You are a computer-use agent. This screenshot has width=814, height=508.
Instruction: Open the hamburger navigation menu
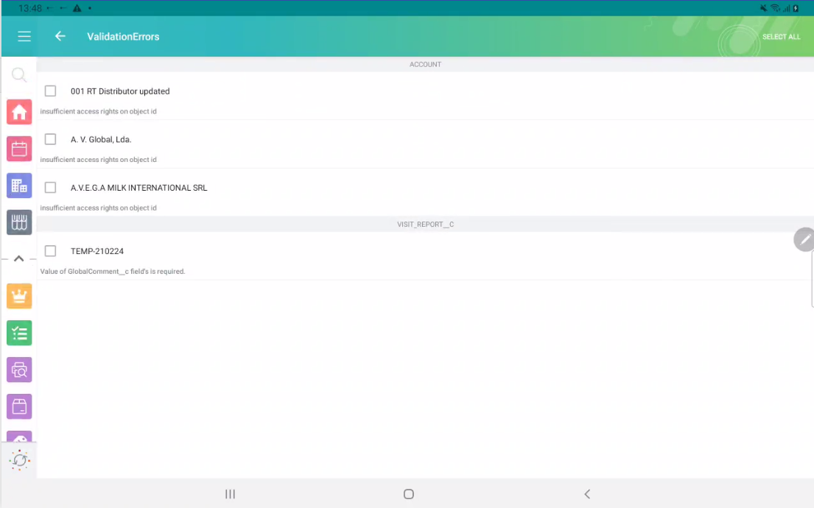pos(24,36)
